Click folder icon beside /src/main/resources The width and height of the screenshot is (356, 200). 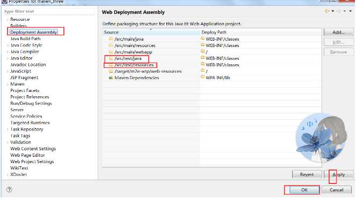point(111,45)
